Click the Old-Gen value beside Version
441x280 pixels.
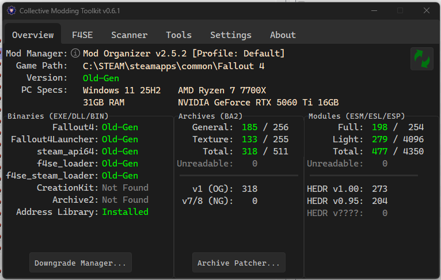tap(101, 78)
